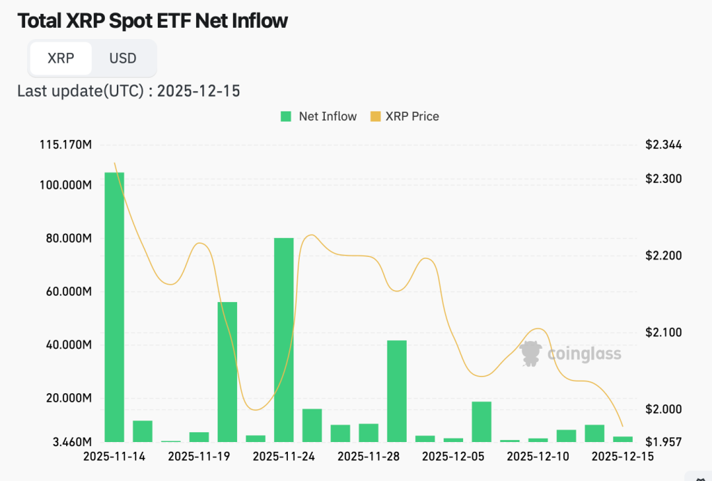Click the Total XRP Spot ETF Net Inflow title

152,21
